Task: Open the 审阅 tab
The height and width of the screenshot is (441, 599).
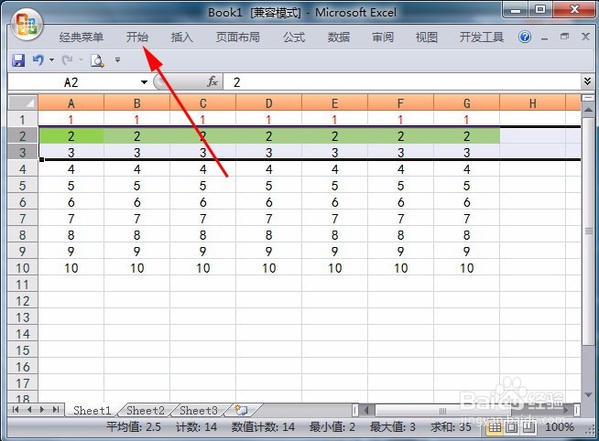Action: (383, 37)
